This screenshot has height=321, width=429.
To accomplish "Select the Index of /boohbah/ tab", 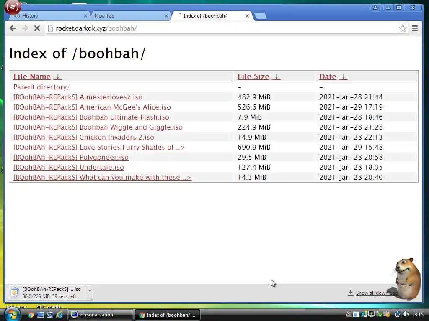I will [212, 16].
